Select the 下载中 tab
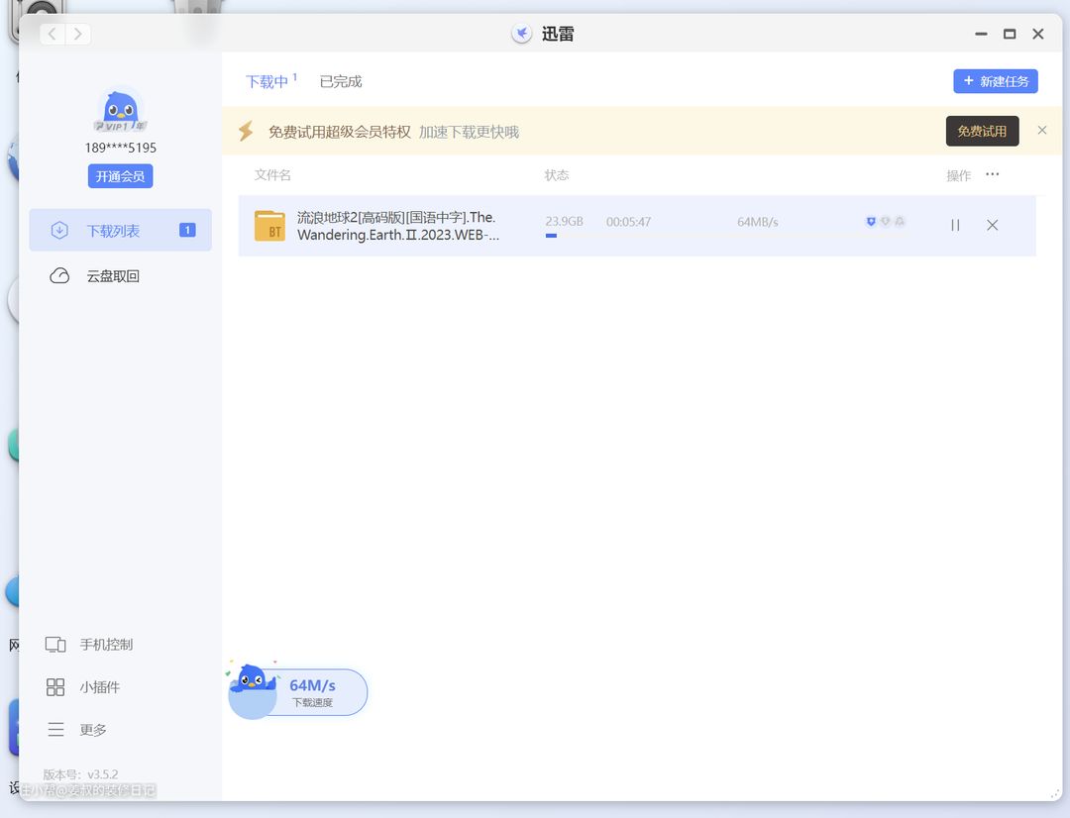This screenshot has height=818, width=1070. 267,81
